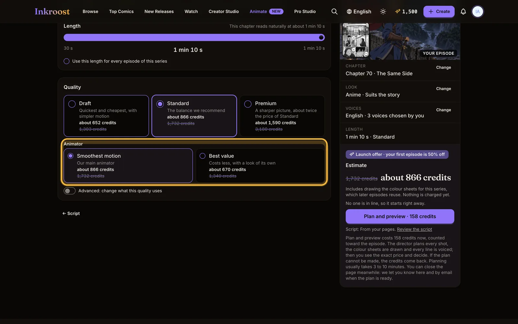Click the sparkle credits icon
This screenshot has height=324, width=518.
click(x=398, y=11)
